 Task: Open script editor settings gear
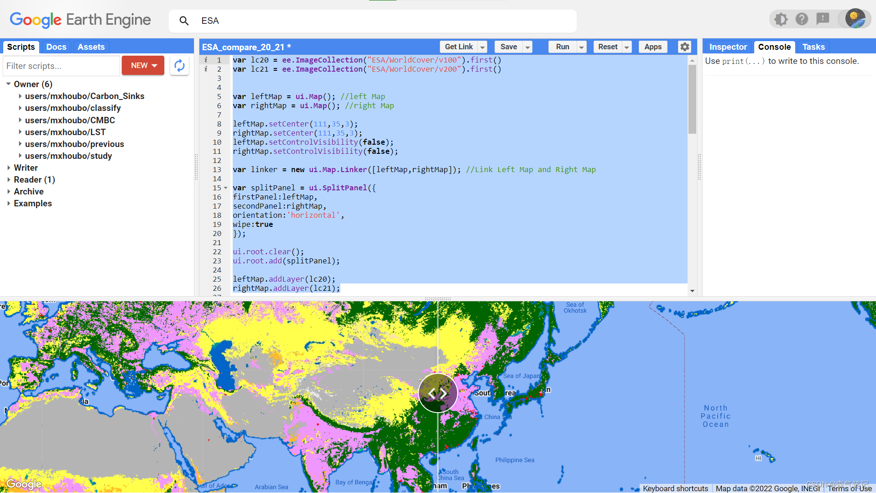(x=684, y=47)
